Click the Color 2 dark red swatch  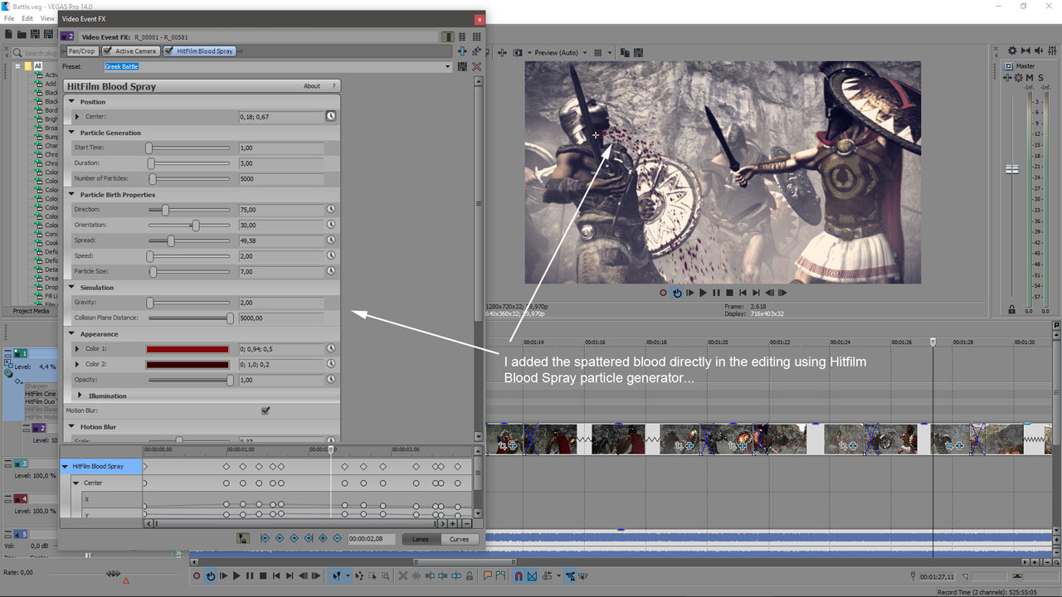(188, 365)
